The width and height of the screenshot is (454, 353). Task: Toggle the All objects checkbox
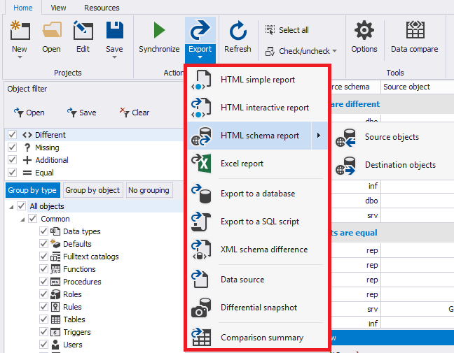click(x=22, y=206)
